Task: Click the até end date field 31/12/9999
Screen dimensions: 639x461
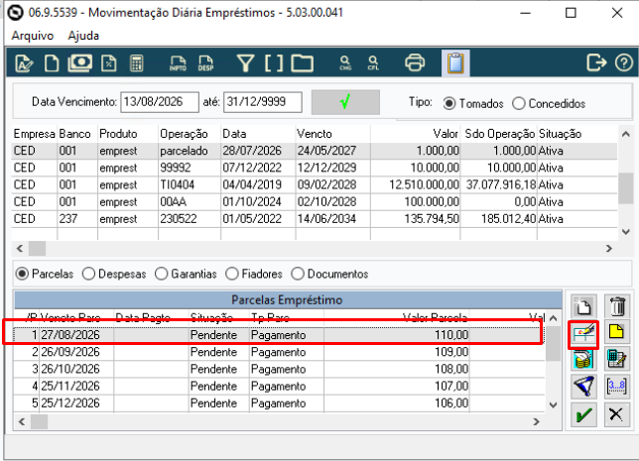Action: click(263, 102)
